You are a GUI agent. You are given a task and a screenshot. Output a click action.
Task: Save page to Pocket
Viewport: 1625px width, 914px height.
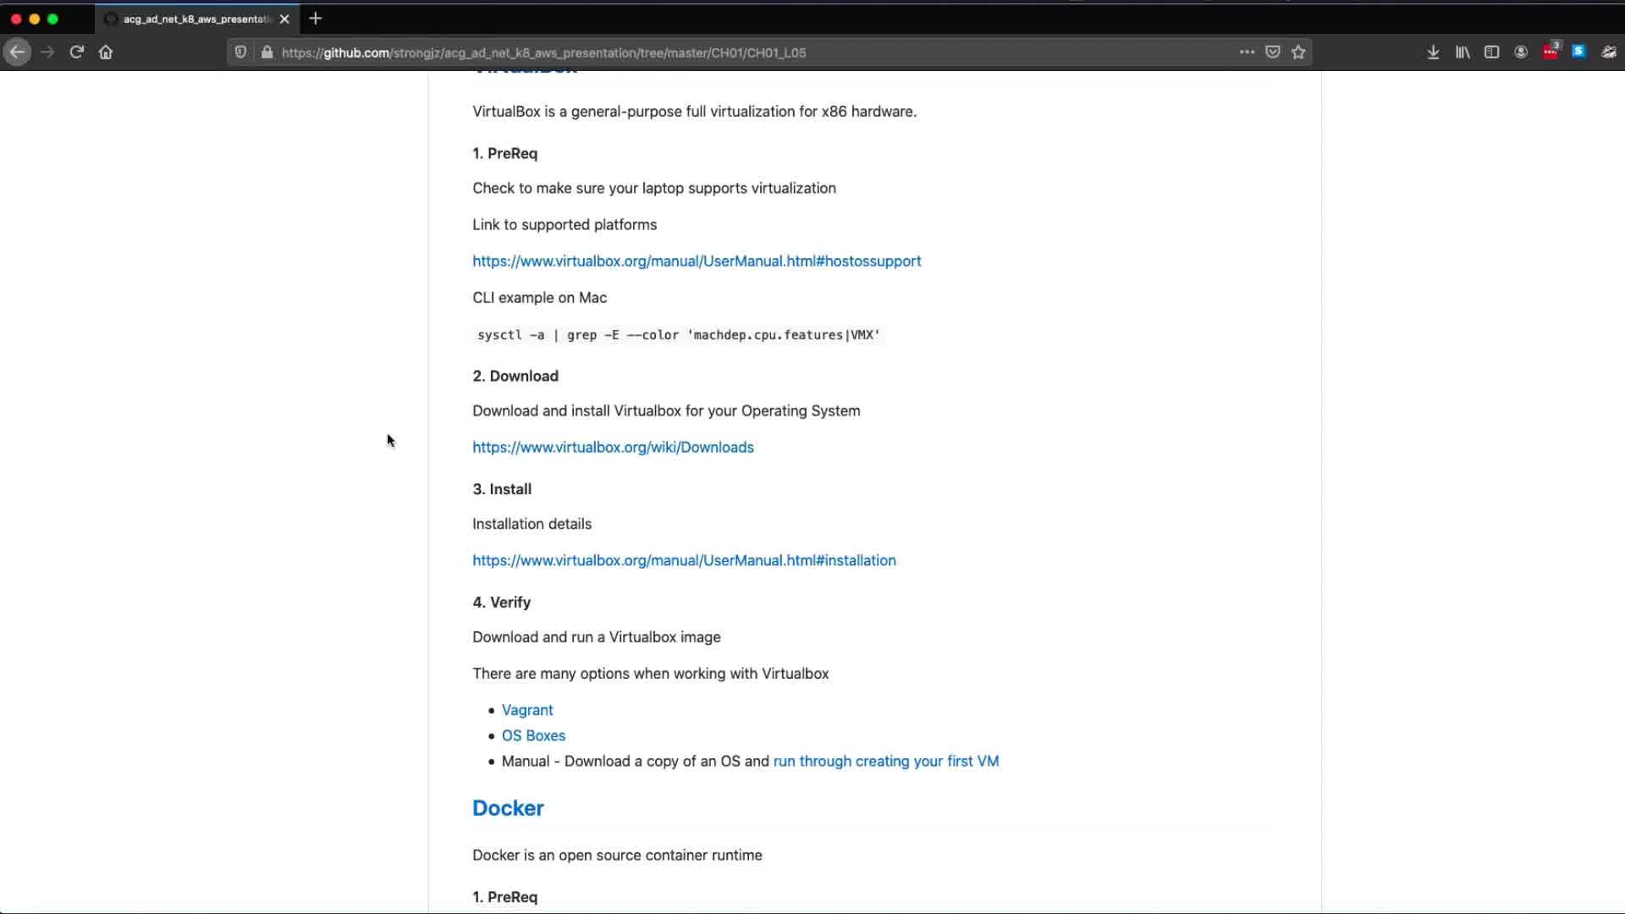point(1272,52)
